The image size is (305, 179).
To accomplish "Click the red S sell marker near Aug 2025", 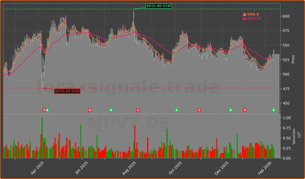I will 138,110.
